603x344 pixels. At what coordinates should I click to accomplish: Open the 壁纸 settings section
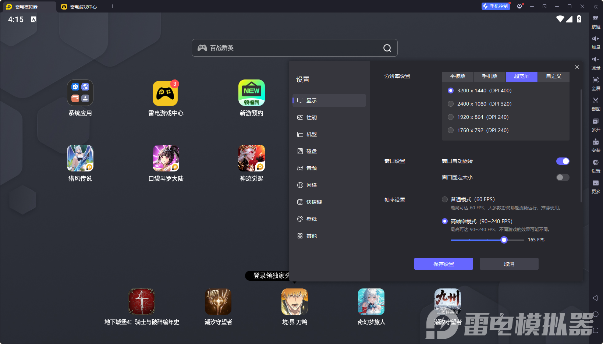[x=329, y=219]
